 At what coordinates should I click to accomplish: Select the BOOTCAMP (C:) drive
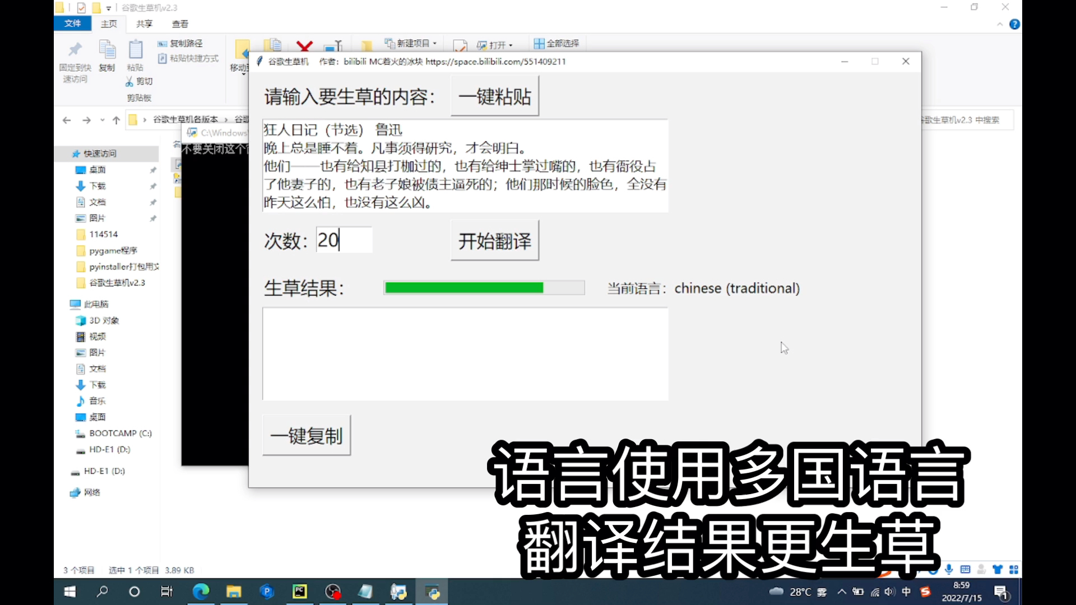click(120, 434)
